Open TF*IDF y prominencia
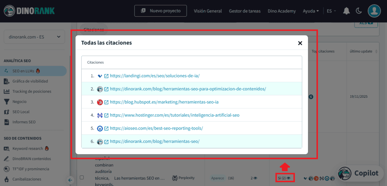 tap(31, 169)
